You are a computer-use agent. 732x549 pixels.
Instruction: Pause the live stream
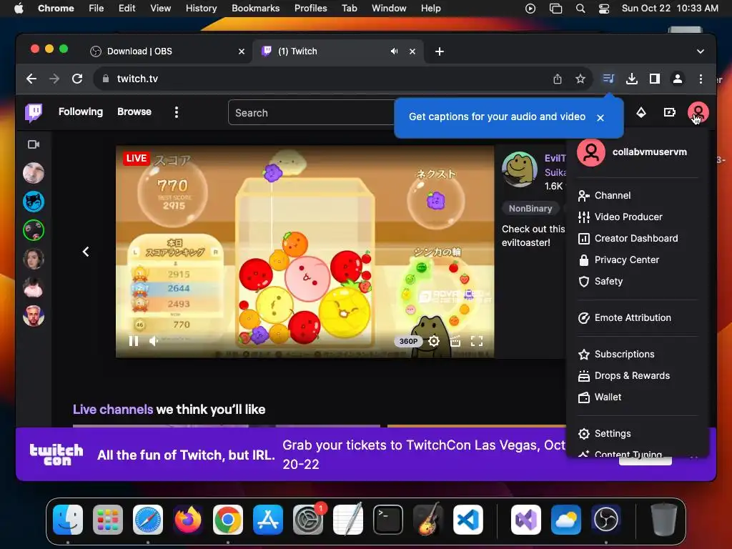[x=134, y=341]
